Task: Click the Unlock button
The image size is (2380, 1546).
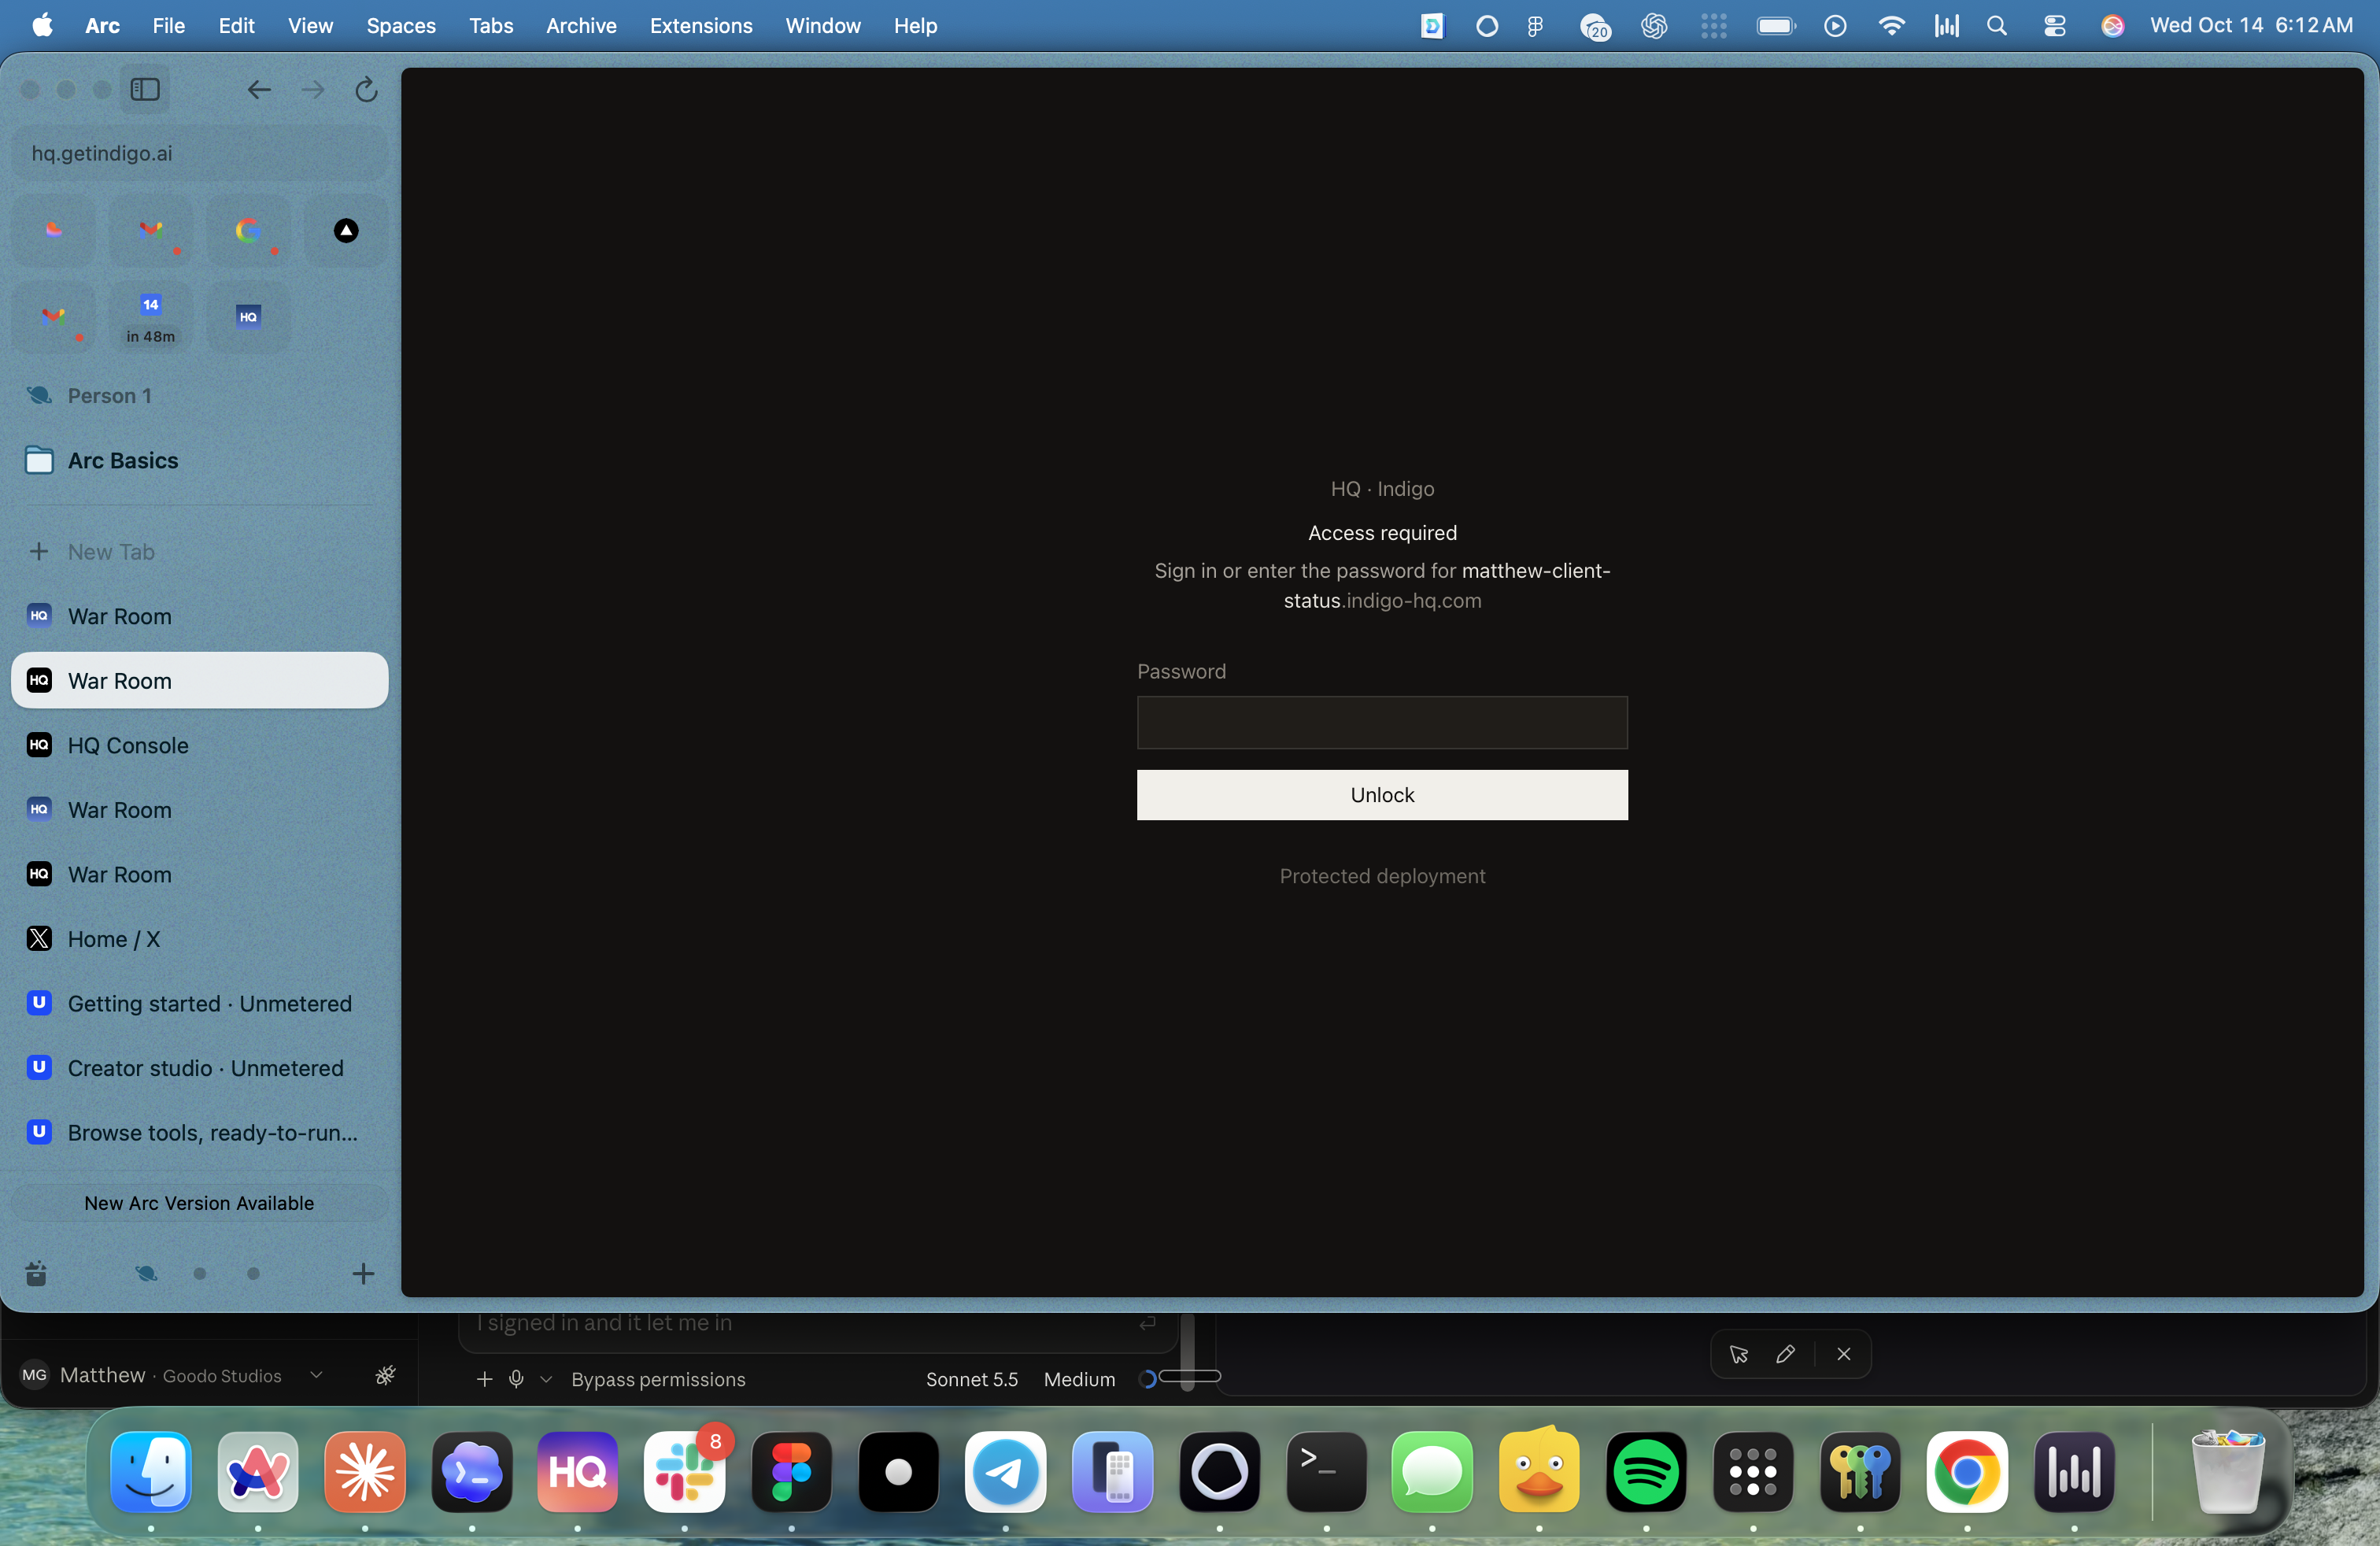Action: click(1382, 795)
